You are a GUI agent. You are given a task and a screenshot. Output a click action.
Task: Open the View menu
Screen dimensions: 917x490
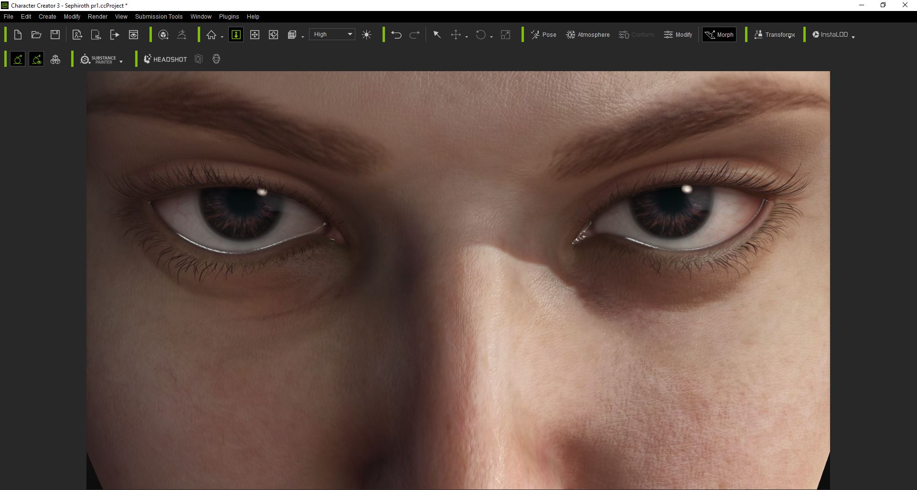[121, 16]
